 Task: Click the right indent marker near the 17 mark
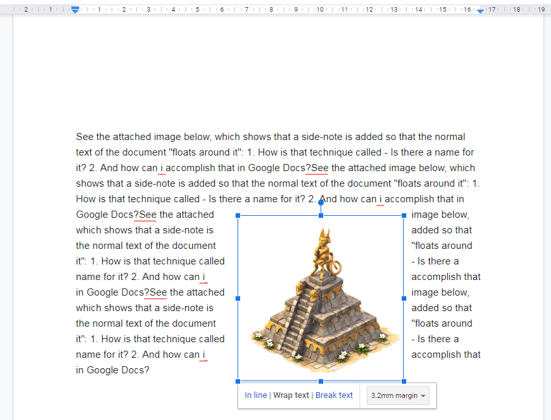479,11
